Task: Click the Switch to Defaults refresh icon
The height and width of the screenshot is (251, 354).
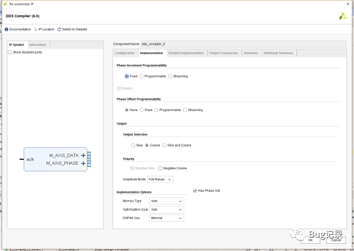Action: (59, 29)
